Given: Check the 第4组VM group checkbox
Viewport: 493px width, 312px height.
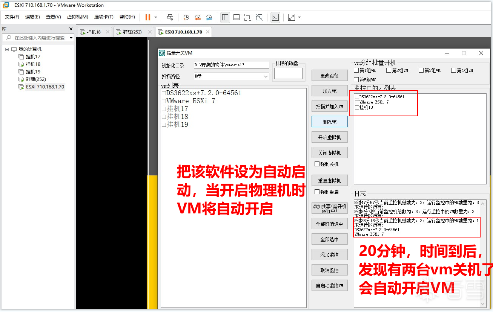Looking at the screenshot, I should (x=454, y=70).
